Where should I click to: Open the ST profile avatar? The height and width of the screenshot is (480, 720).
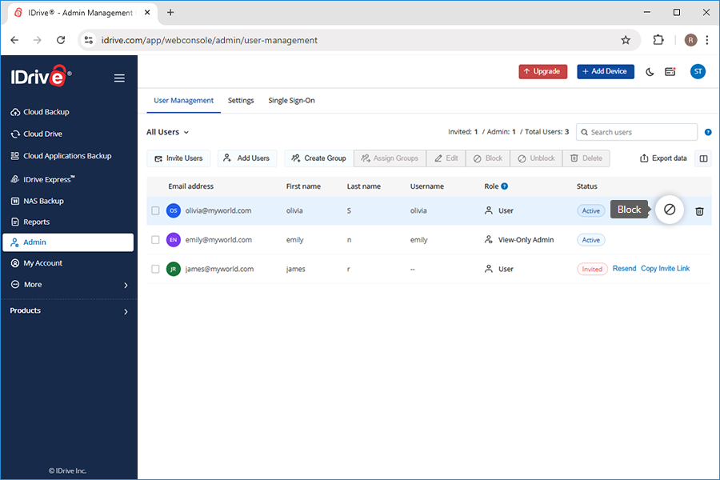coord(698,72)
